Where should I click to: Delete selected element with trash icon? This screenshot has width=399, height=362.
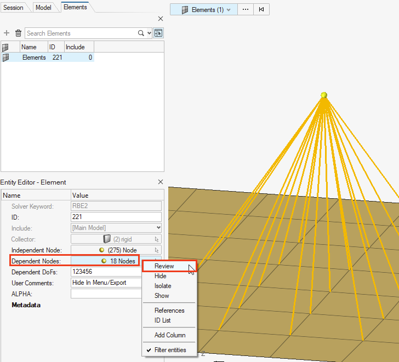click(x=18, y=33)
